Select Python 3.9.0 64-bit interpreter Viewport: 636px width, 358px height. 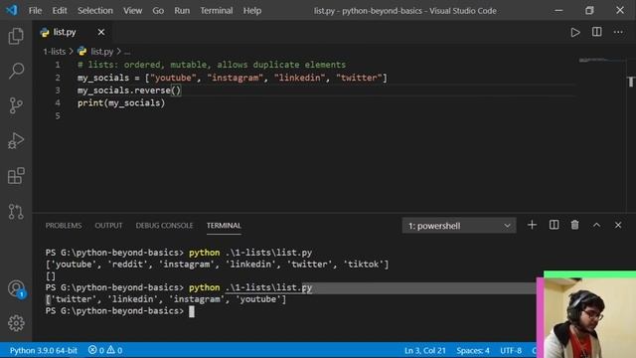pyautogui.click(x=44, y=350)
